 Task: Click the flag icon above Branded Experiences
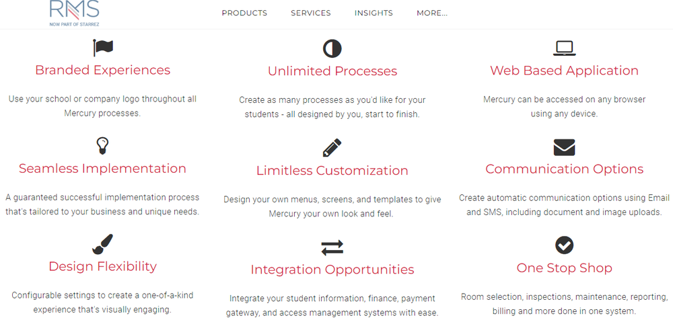click(103, 48)
